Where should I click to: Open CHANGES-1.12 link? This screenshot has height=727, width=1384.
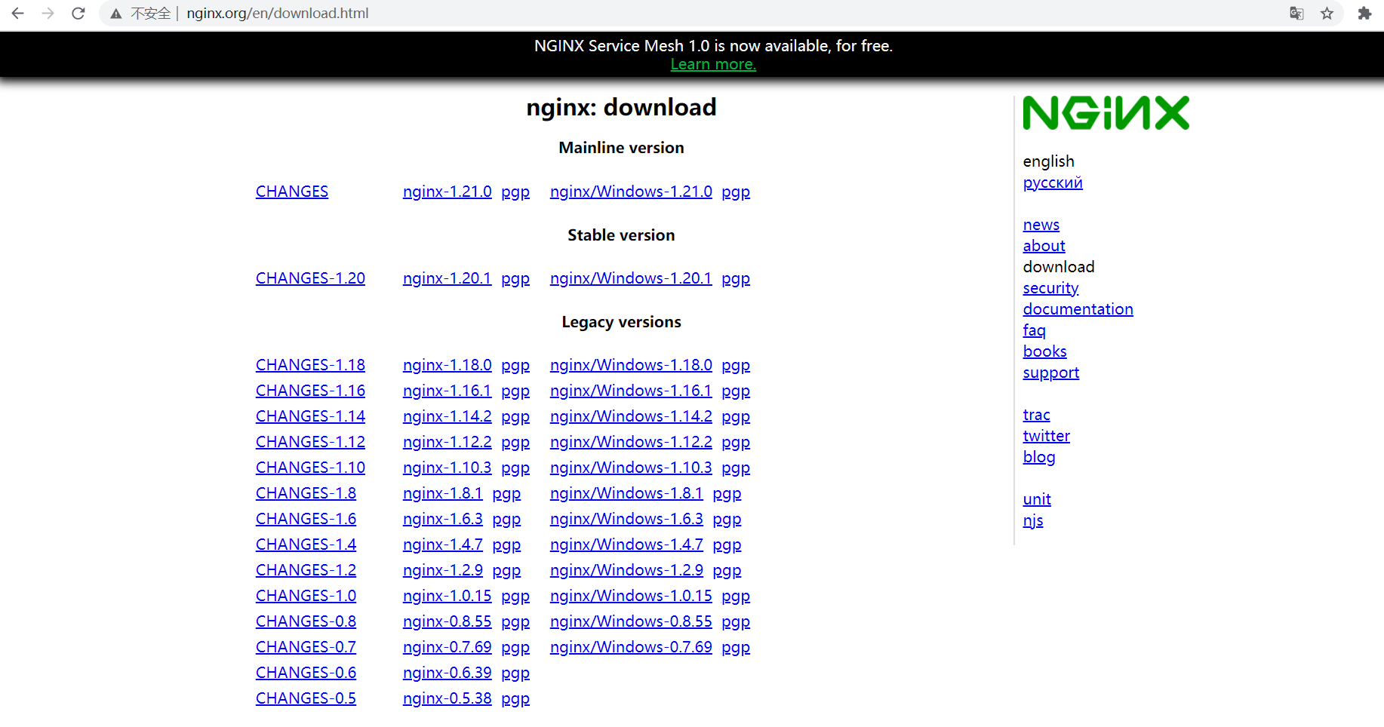tap(310, 442)
